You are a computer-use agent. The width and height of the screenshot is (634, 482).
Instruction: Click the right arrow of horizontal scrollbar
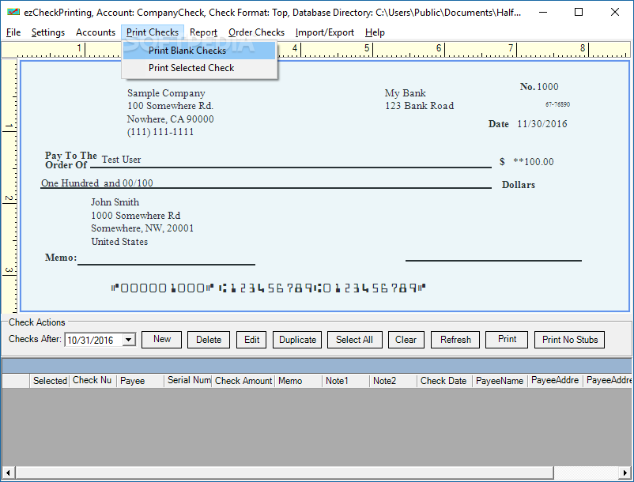click(x=625, y=472)
